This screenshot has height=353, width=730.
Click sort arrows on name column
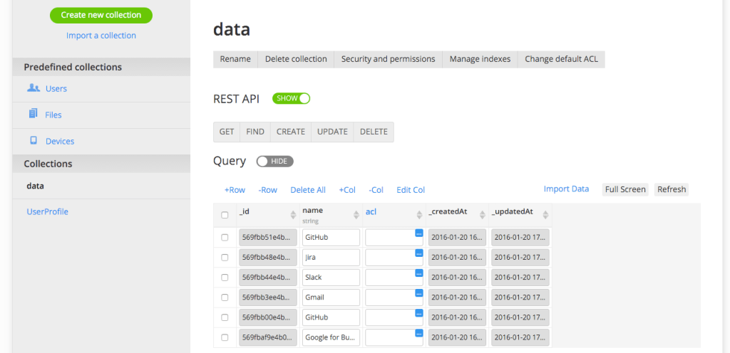pyautogui.click(x=356, y=214)
